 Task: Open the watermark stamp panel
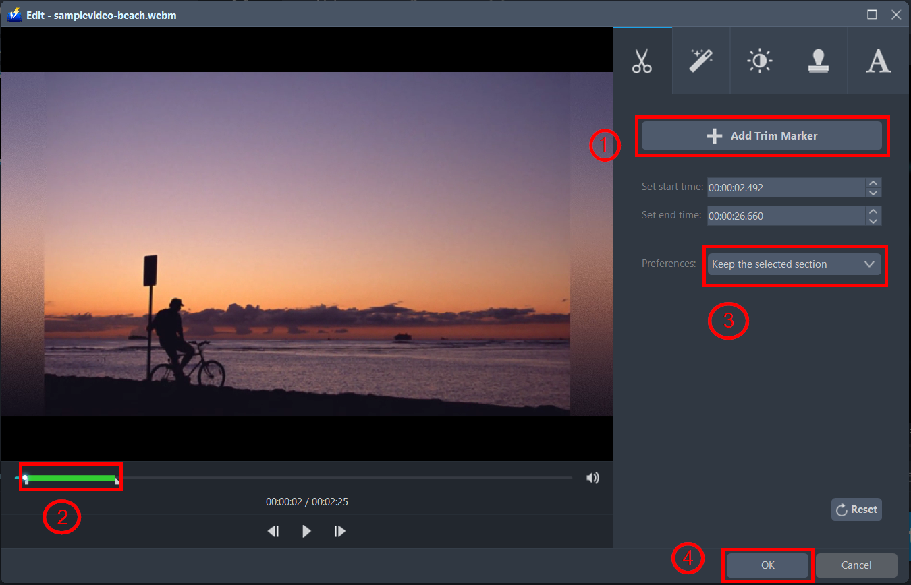tap(818, 61)
